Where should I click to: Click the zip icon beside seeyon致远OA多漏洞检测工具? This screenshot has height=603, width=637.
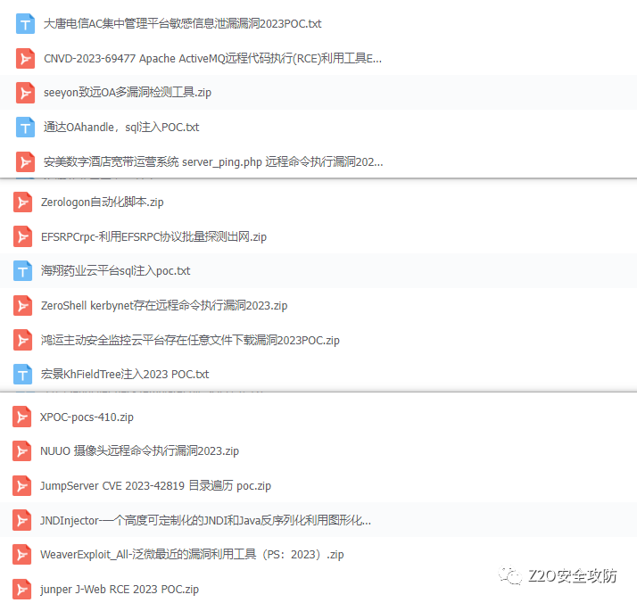point(25,93)
